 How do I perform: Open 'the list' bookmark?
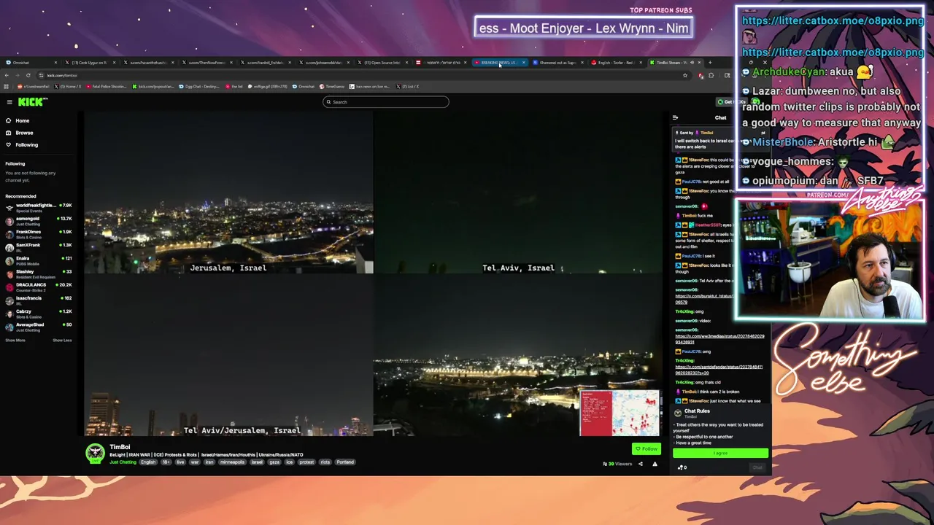[234, 87]
